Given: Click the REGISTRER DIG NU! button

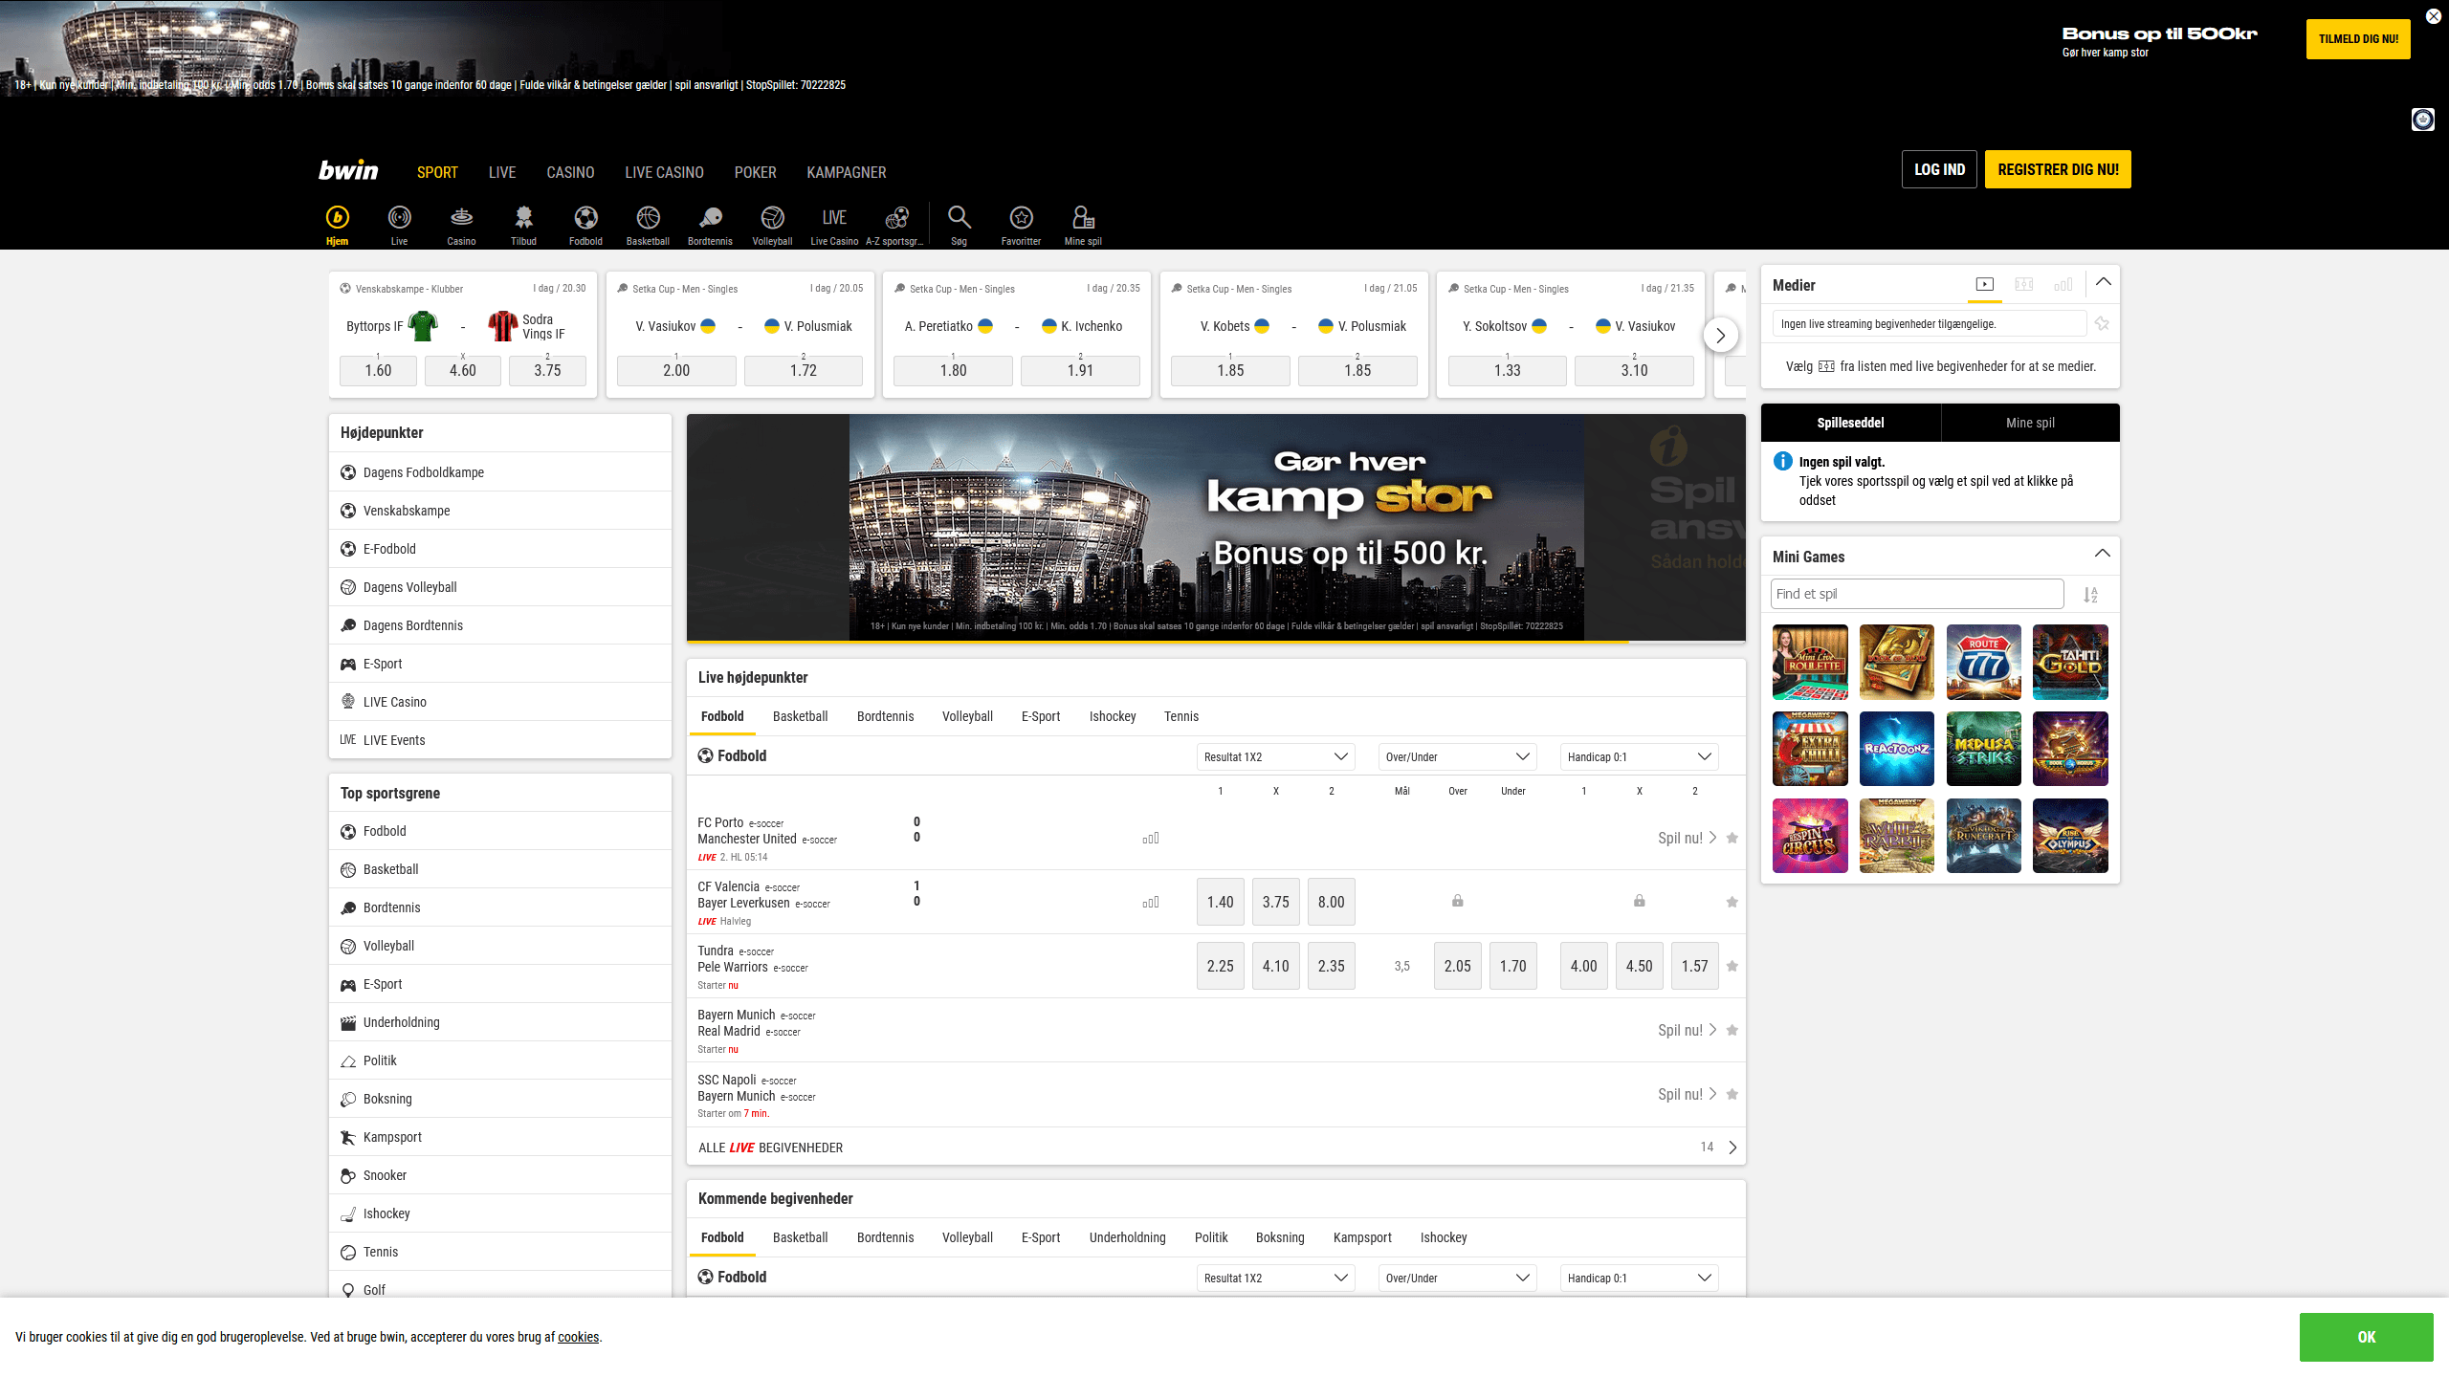Looking at the screenshot, I should point(2058,169).
